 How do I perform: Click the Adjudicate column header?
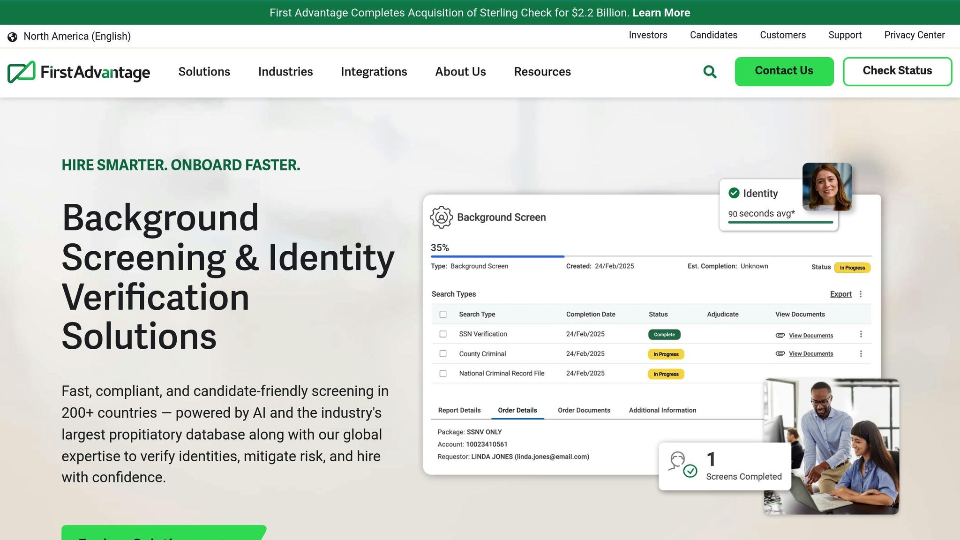pyautogui.click(x=722, y=315)
